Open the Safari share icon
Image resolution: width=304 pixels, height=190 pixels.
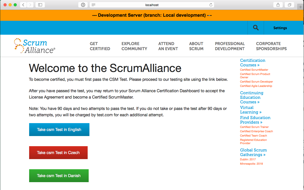(278, 5)
